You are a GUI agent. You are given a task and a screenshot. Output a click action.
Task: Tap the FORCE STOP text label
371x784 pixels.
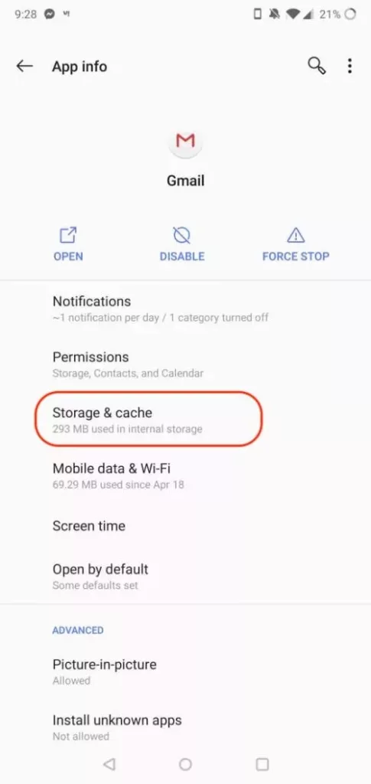point(295,256)
